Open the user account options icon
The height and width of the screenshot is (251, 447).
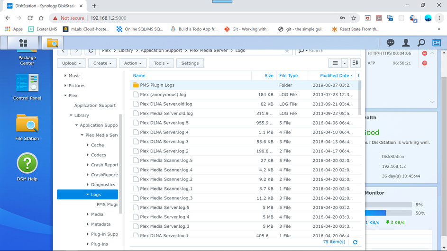(x=406, y=43)
